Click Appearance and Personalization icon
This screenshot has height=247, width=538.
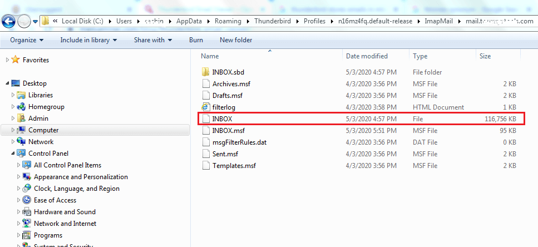click(x=27, y=177)
